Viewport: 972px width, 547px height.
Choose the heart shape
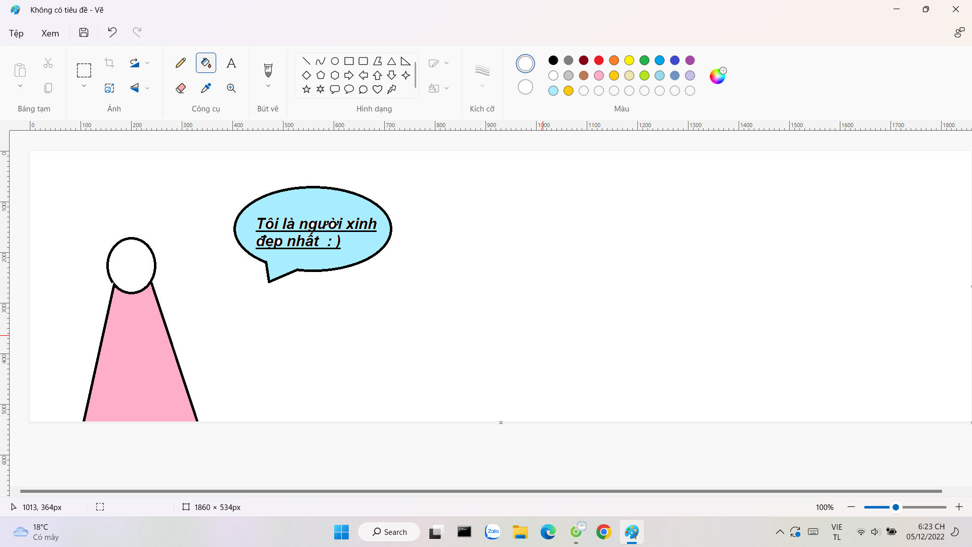point(377,89)
